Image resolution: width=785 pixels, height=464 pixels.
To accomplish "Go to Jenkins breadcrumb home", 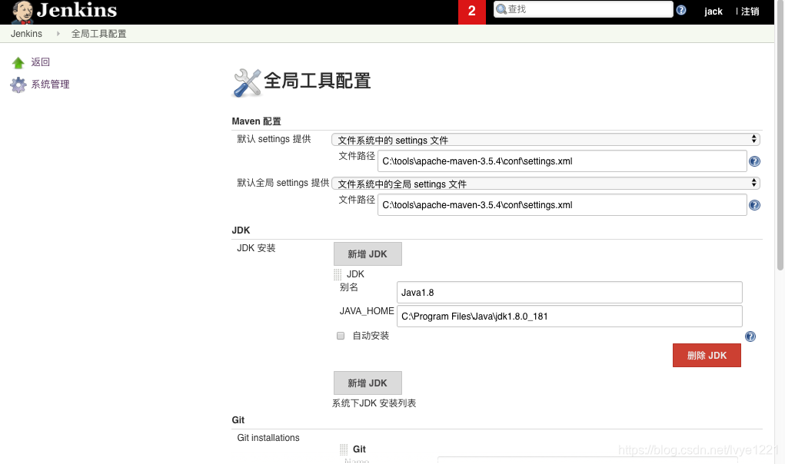I will tap(27, 34).
